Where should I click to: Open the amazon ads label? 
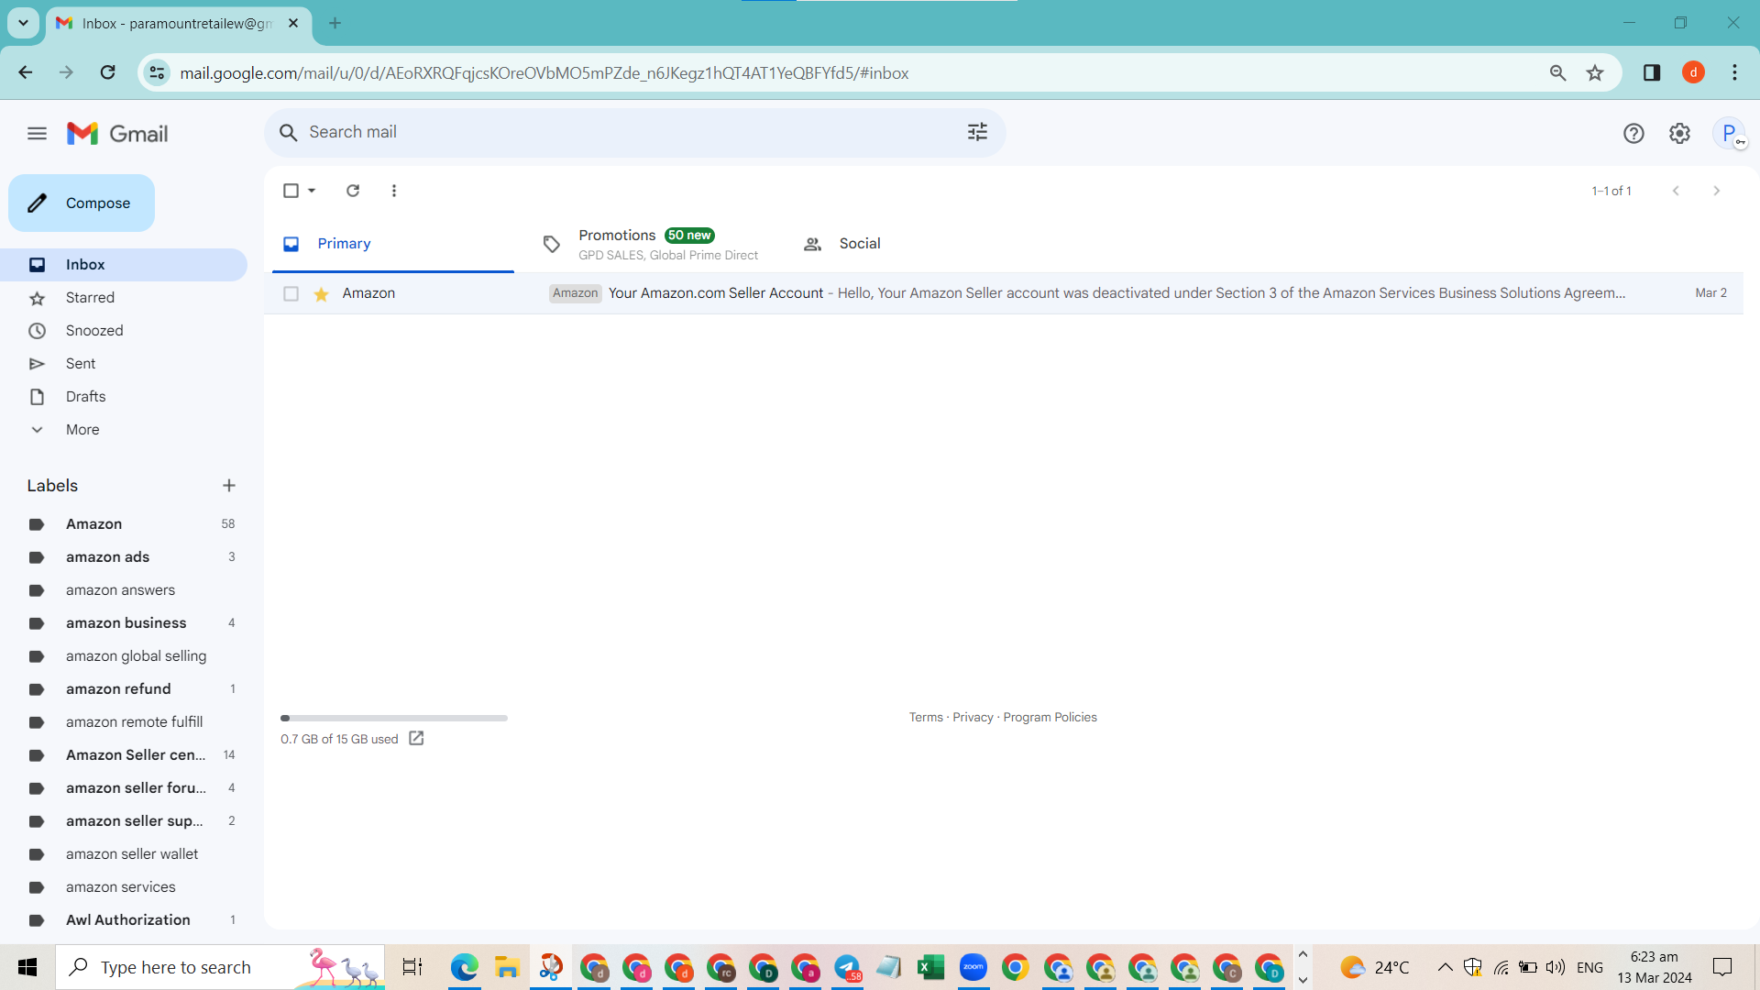pyautogui.click(x=124, y=557)
